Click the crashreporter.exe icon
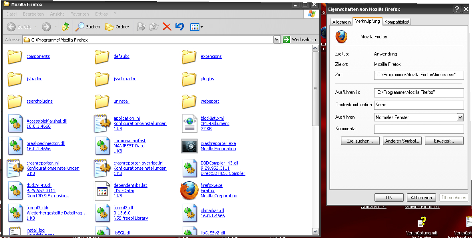The width and height of the screenshot is (476, 242). pos(189,146)
